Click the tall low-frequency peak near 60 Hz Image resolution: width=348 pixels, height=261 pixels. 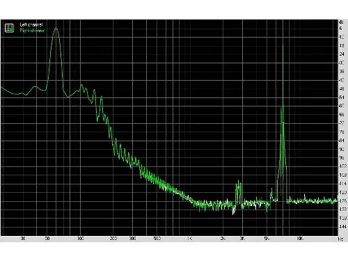(56, 29)
